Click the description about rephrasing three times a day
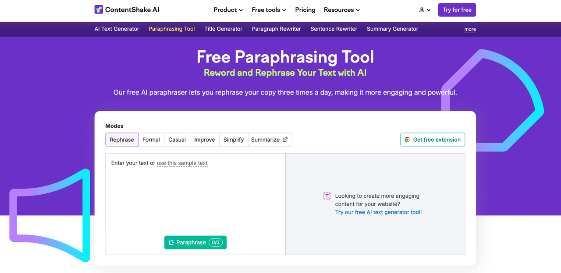Viewport: 561px width, 273px height. click(285, 92)
